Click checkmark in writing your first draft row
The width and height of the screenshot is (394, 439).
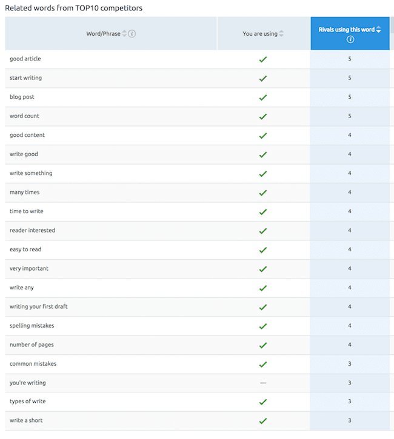(x=263, y=307)
